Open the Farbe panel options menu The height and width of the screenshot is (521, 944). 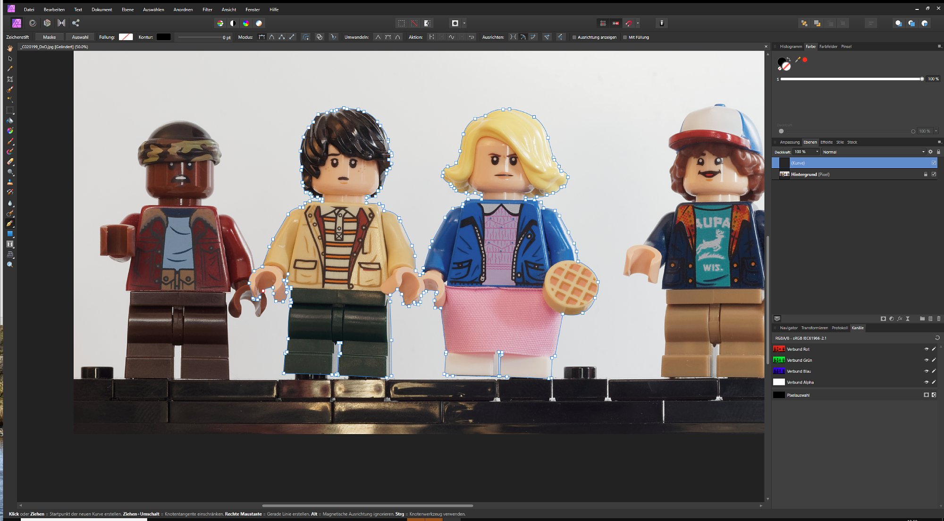pos(939,46)
